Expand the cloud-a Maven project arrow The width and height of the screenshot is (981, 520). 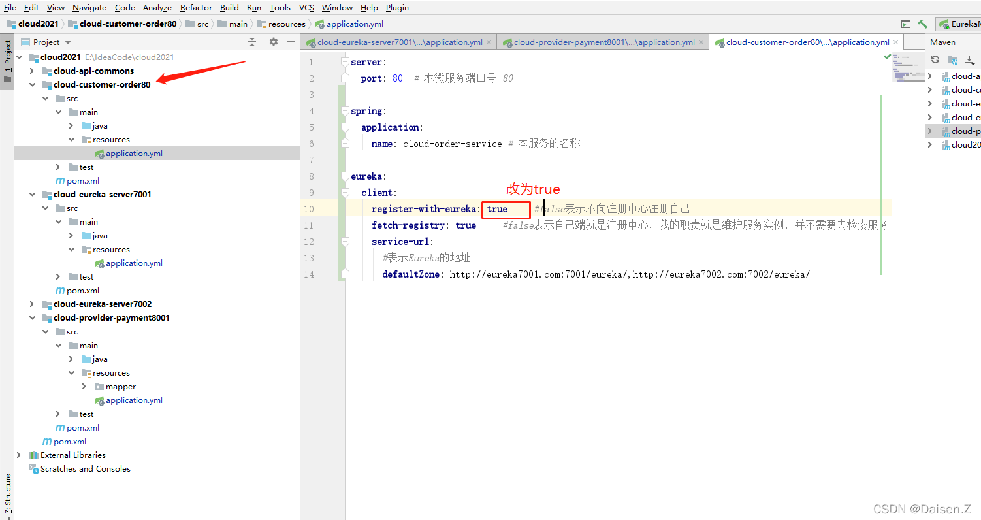click(930, 76)
